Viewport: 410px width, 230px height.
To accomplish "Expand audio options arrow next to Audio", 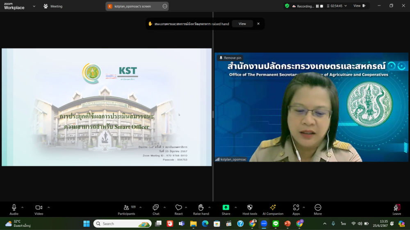I will [23, 207].
